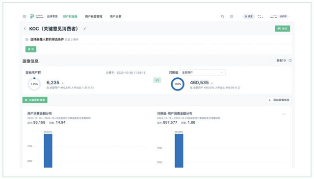Click info icon after 人中占比 100.00 %

pyautogui.click(x=239, y=88)
